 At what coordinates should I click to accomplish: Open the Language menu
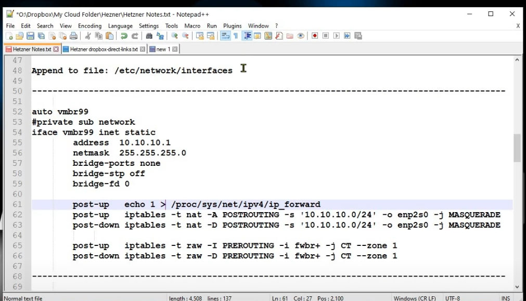(120, 26)
